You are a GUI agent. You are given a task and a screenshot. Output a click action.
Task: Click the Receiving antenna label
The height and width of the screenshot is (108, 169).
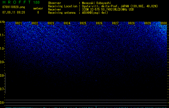[62, 13]
